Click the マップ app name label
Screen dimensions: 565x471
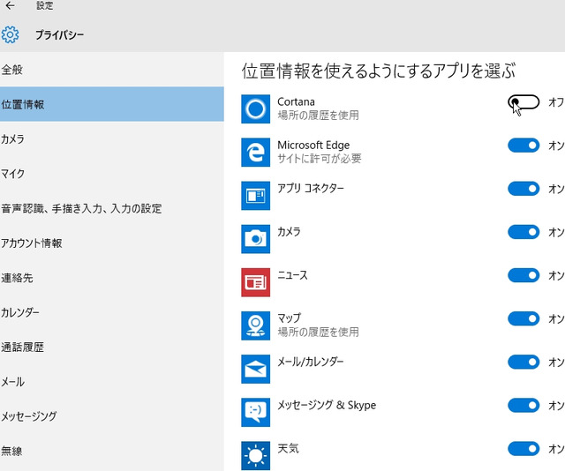click(x=289, y=318)
